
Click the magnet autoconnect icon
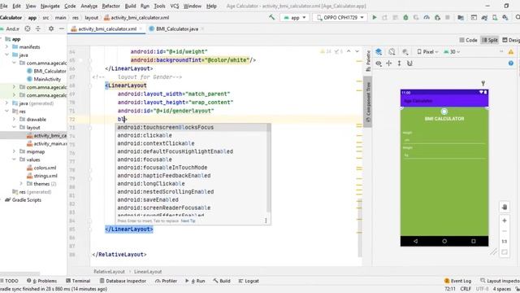tap(409, 63)
